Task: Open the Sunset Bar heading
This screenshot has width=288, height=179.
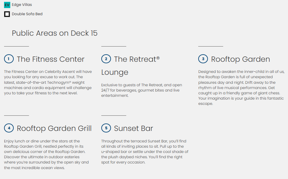Action: point(133,128)
